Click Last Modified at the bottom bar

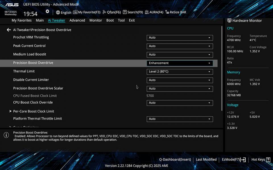coord(206,159)
